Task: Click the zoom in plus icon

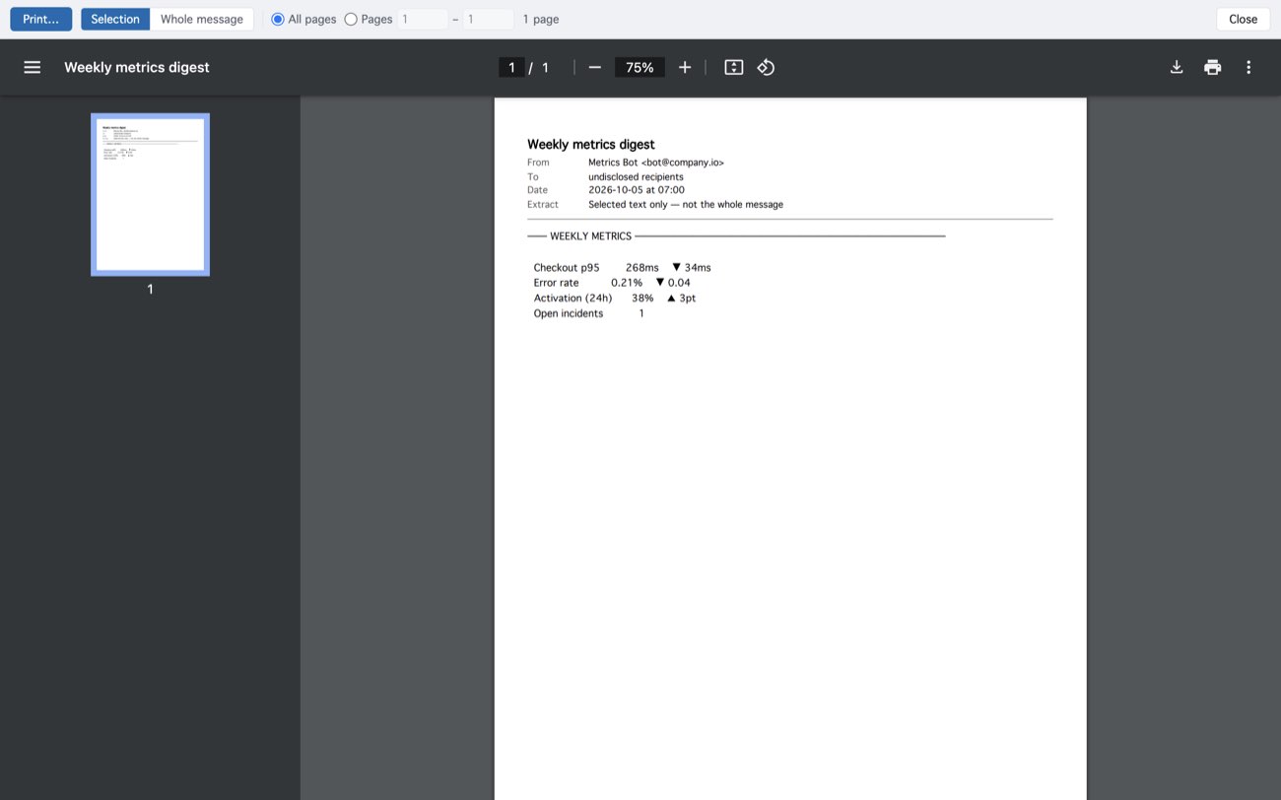Action: pos(685,67)
